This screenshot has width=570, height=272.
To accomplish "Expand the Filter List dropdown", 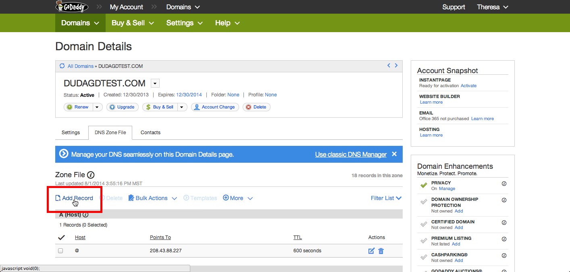I will 386,198.
